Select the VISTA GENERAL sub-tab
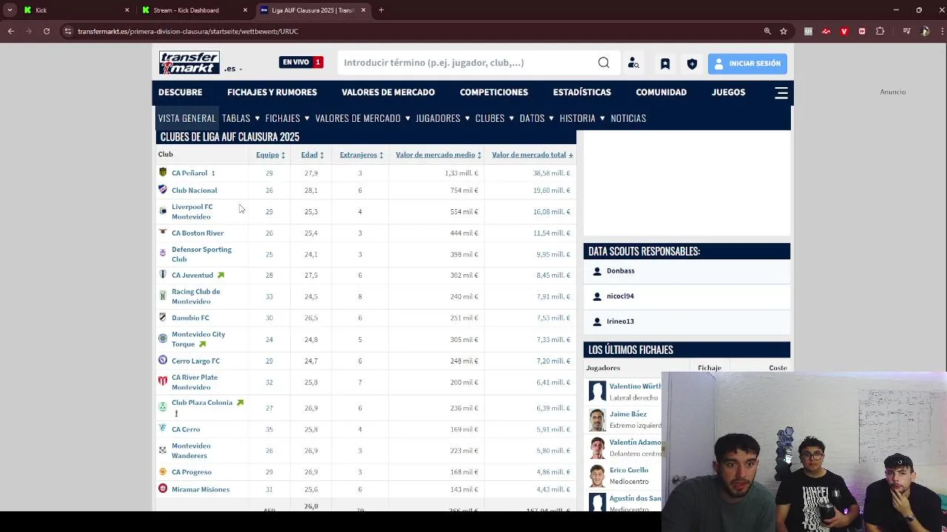The height and width of the screenshot is (532, 947). (x=186, y=118)
